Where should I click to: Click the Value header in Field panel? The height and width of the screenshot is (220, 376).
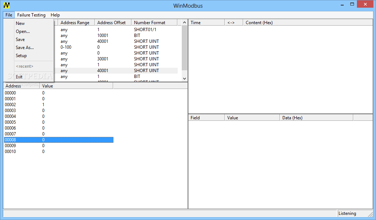point(252,118)
